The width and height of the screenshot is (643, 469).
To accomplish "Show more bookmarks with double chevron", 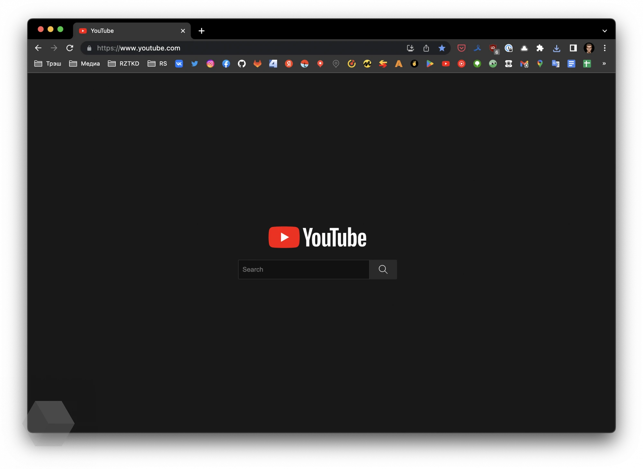I will coord(604,64).
